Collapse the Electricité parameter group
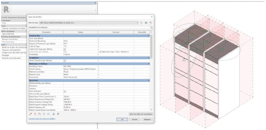Viewport: 266px width, 130px height. click(x=148, y=80)
